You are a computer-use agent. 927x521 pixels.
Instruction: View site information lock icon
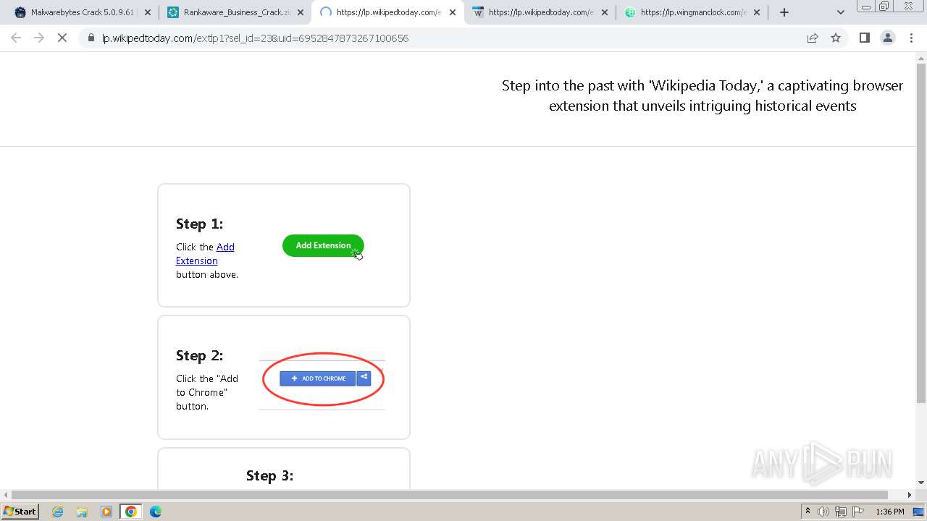(x=91, y=38)
